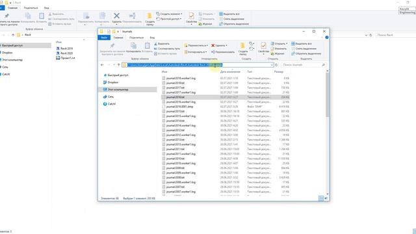Open recent locations dropdown in Journals
The image size is (416, 234).
(x=114, y=65)
